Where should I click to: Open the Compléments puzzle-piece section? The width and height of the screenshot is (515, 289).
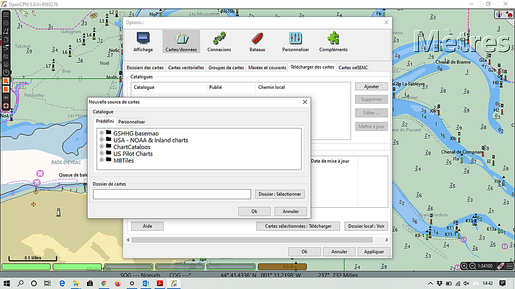[x=333, y=42]
